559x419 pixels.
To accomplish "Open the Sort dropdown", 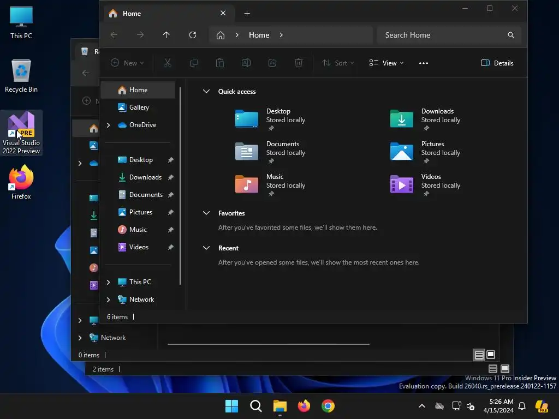I will (x=338, y=63).
